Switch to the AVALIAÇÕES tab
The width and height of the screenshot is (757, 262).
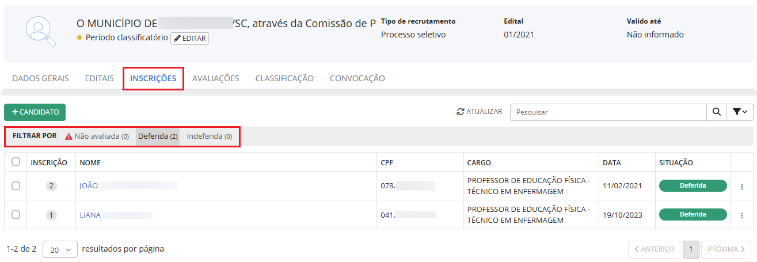[x=215, y=78]
